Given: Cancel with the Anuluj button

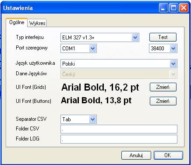Looking at the screenshot, I should [136, 155].
